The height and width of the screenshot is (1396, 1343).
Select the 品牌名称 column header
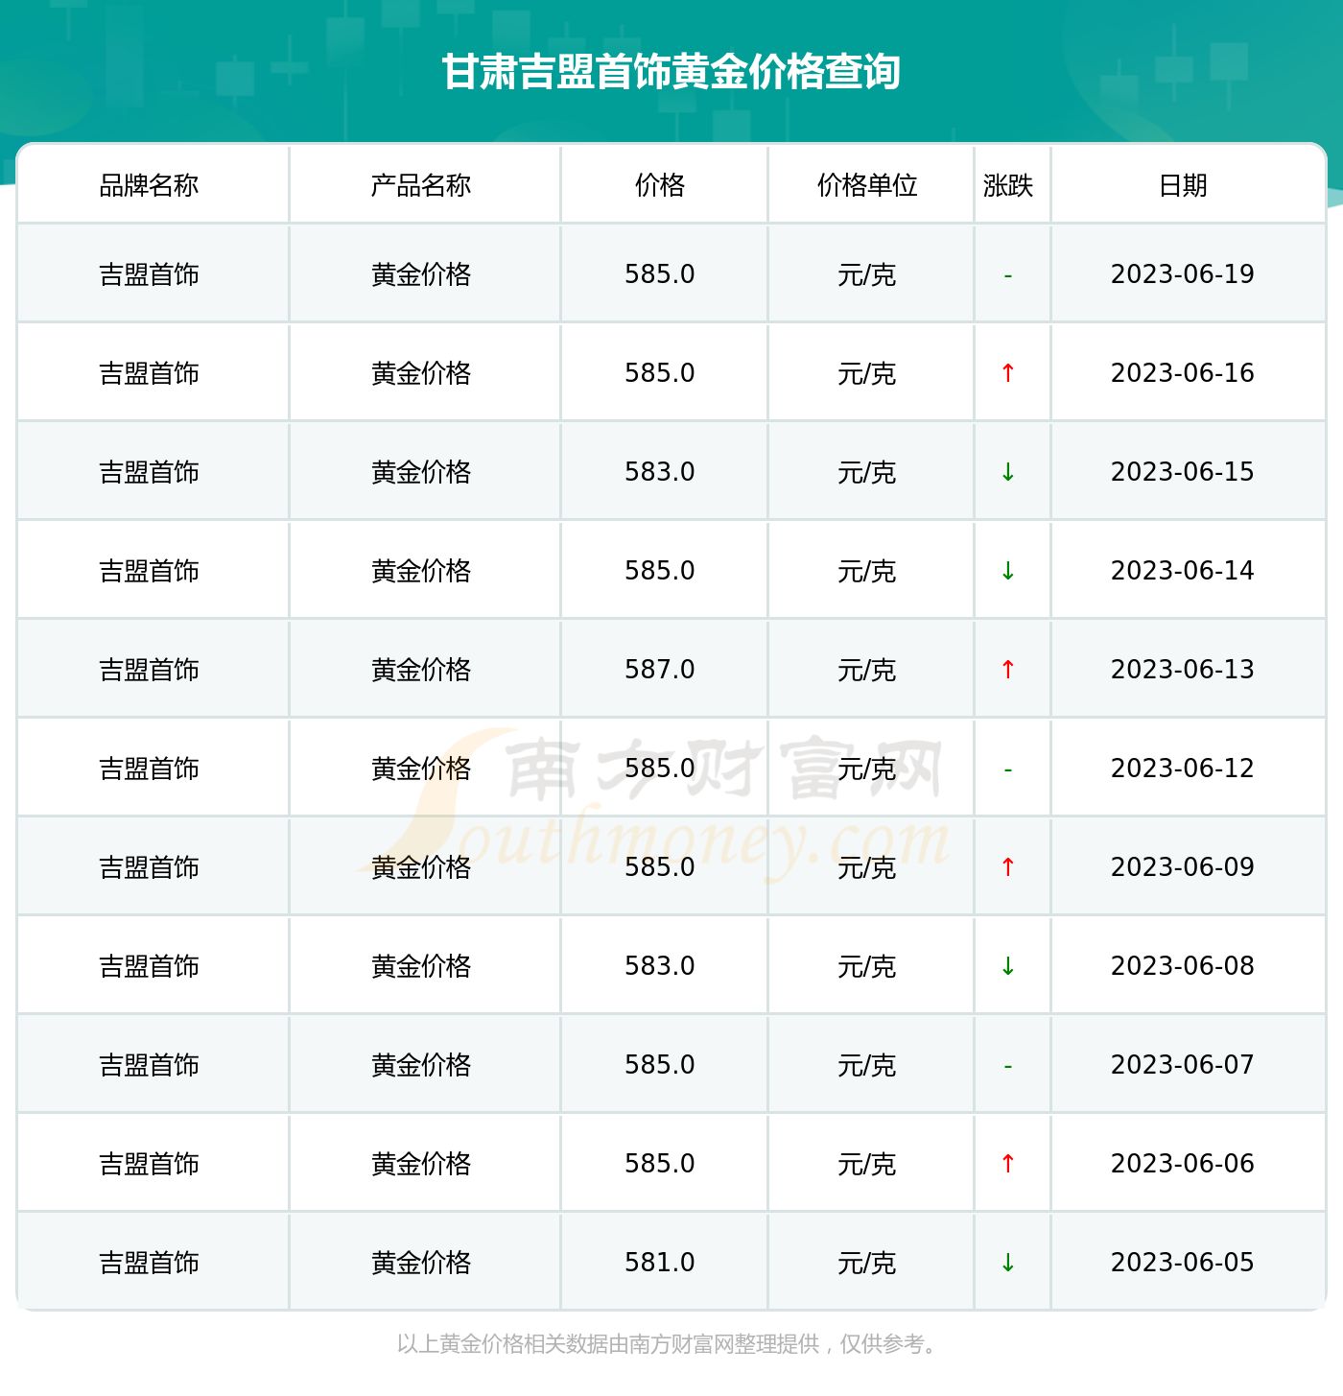click(149, 185)
